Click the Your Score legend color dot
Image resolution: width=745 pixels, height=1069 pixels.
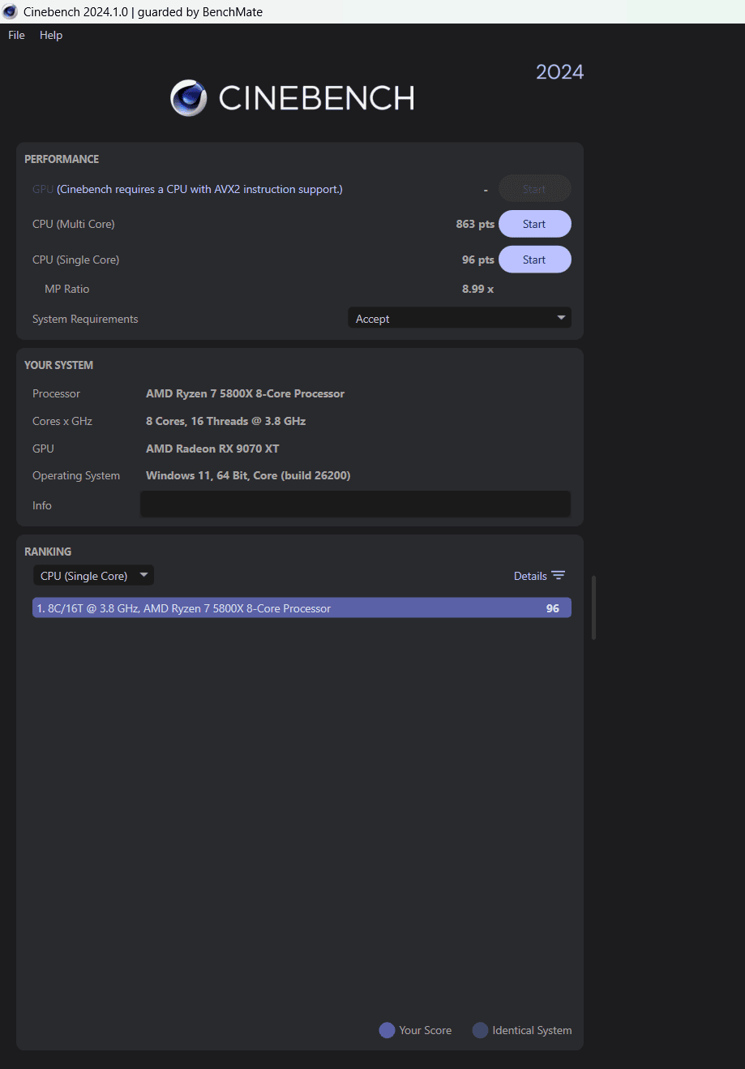[387, 1030]
